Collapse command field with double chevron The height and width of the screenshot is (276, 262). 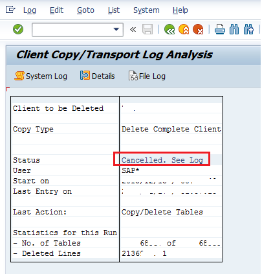pos(133,29)
